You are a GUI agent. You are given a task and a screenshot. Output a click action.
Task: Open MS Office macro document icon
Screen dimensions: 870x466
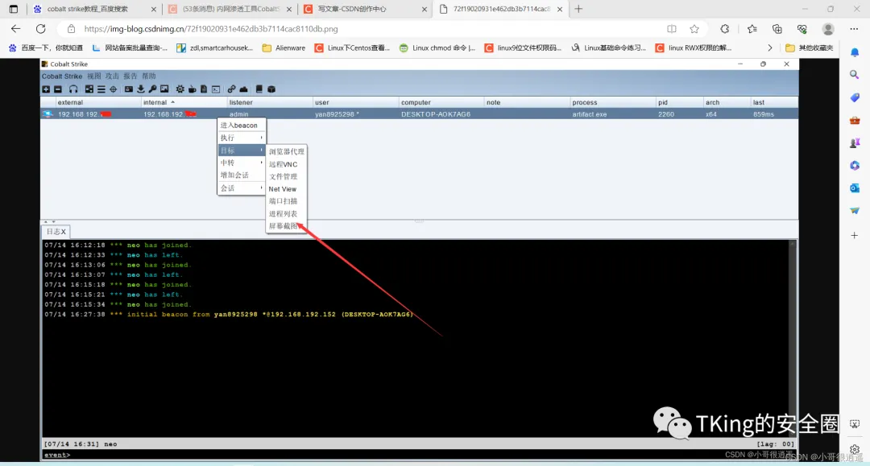pos(204,89)
